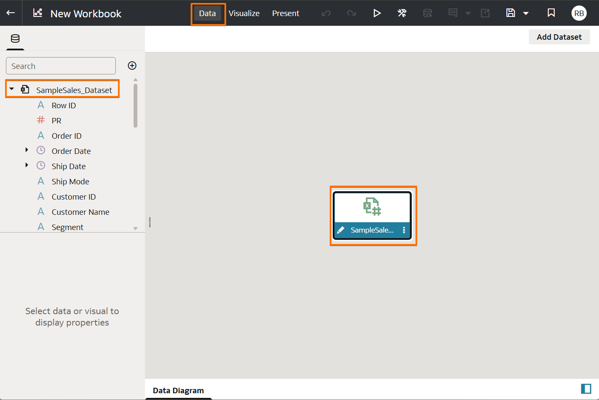Open the RB user account avatar

tap(579, 13)
